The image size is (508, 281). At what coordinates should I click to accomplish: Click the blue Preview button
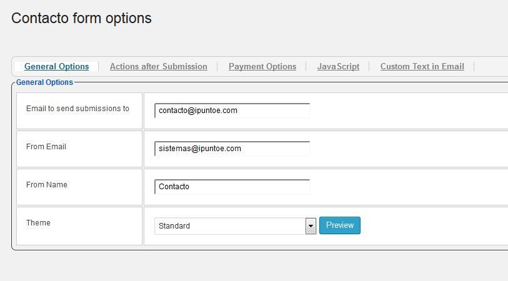click(x=339, y=225)
